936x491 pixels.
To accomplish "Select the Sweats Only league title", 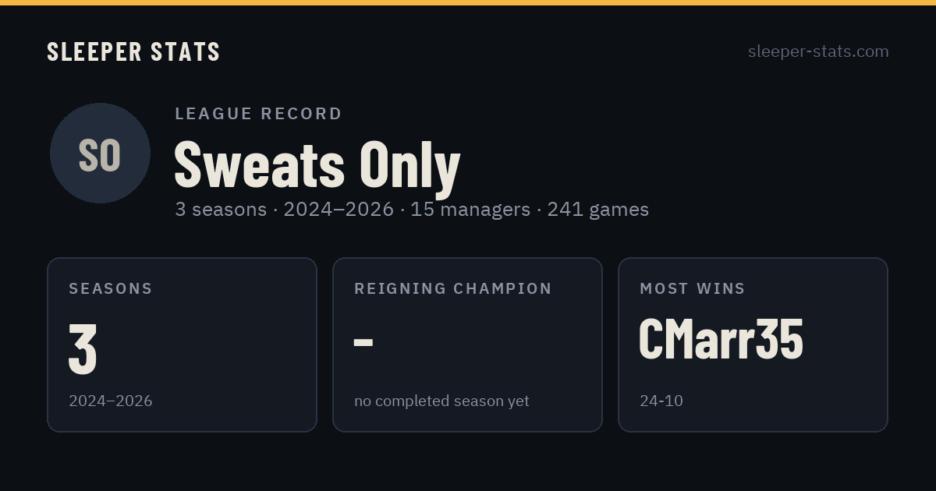I will [317, 164].
